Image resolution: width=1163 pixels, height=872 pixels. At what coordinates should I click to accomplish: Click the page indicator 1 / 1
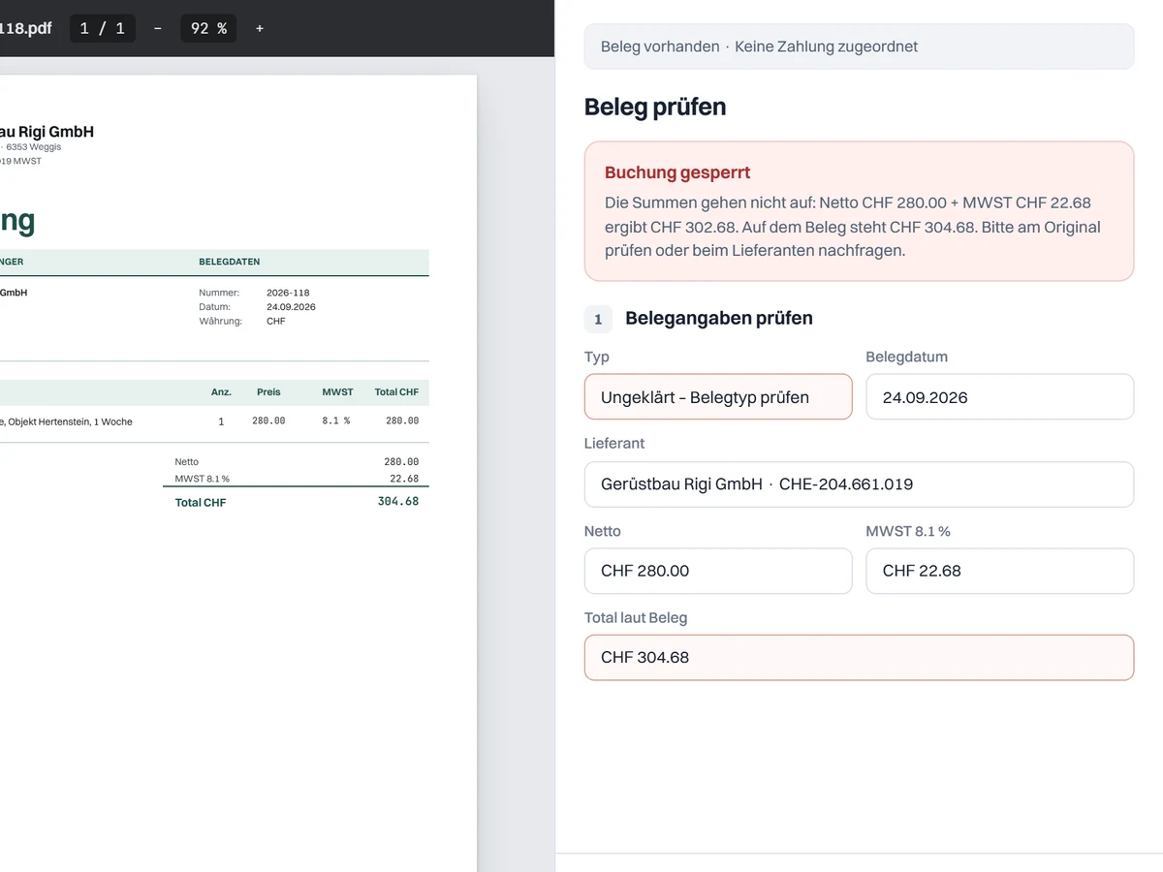click(103, 28)
